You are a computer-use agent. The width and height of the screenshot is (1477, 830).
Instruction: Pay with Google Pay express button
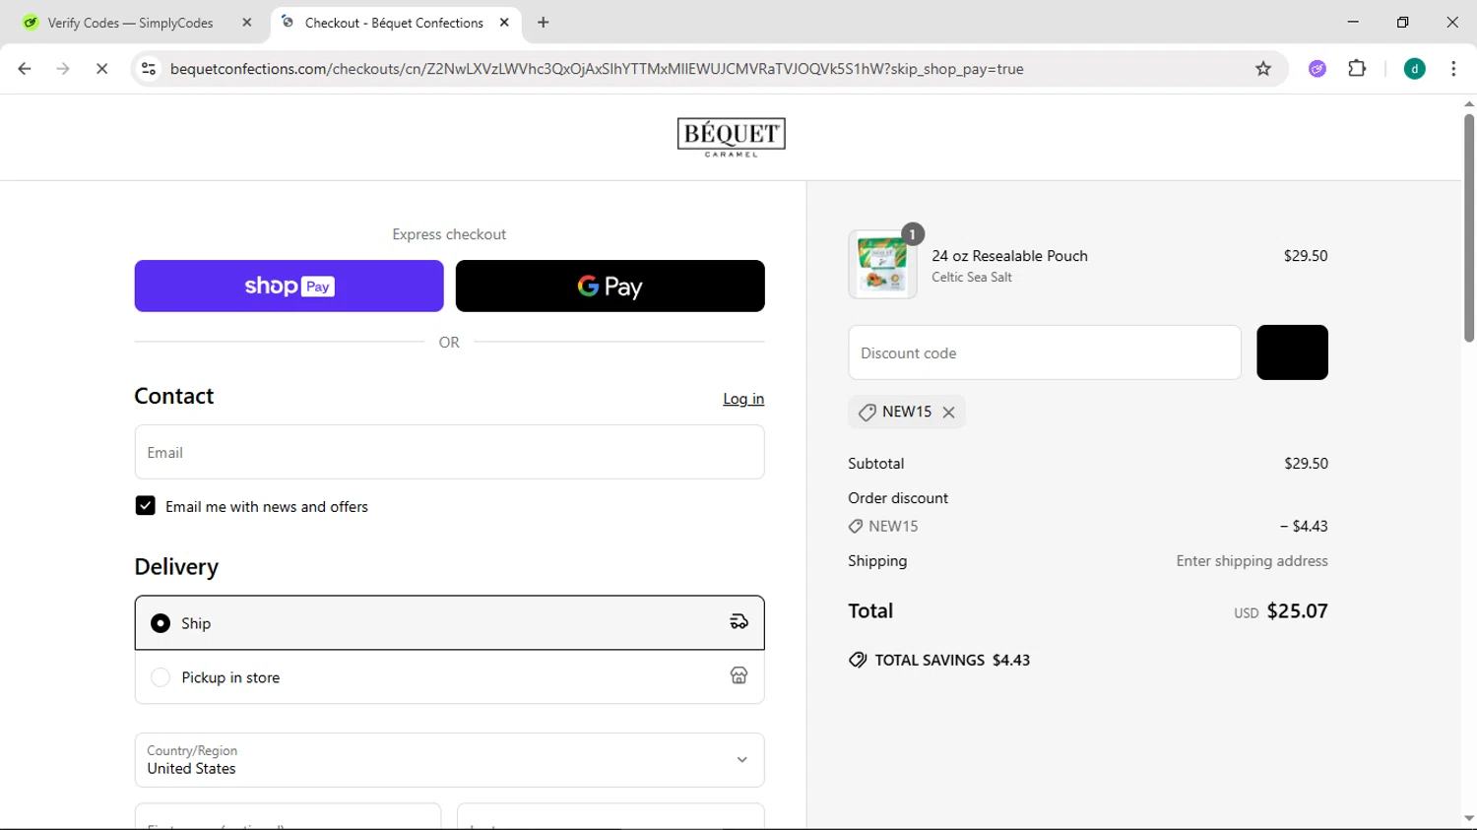pyautogui.click(x=610, y=287)
